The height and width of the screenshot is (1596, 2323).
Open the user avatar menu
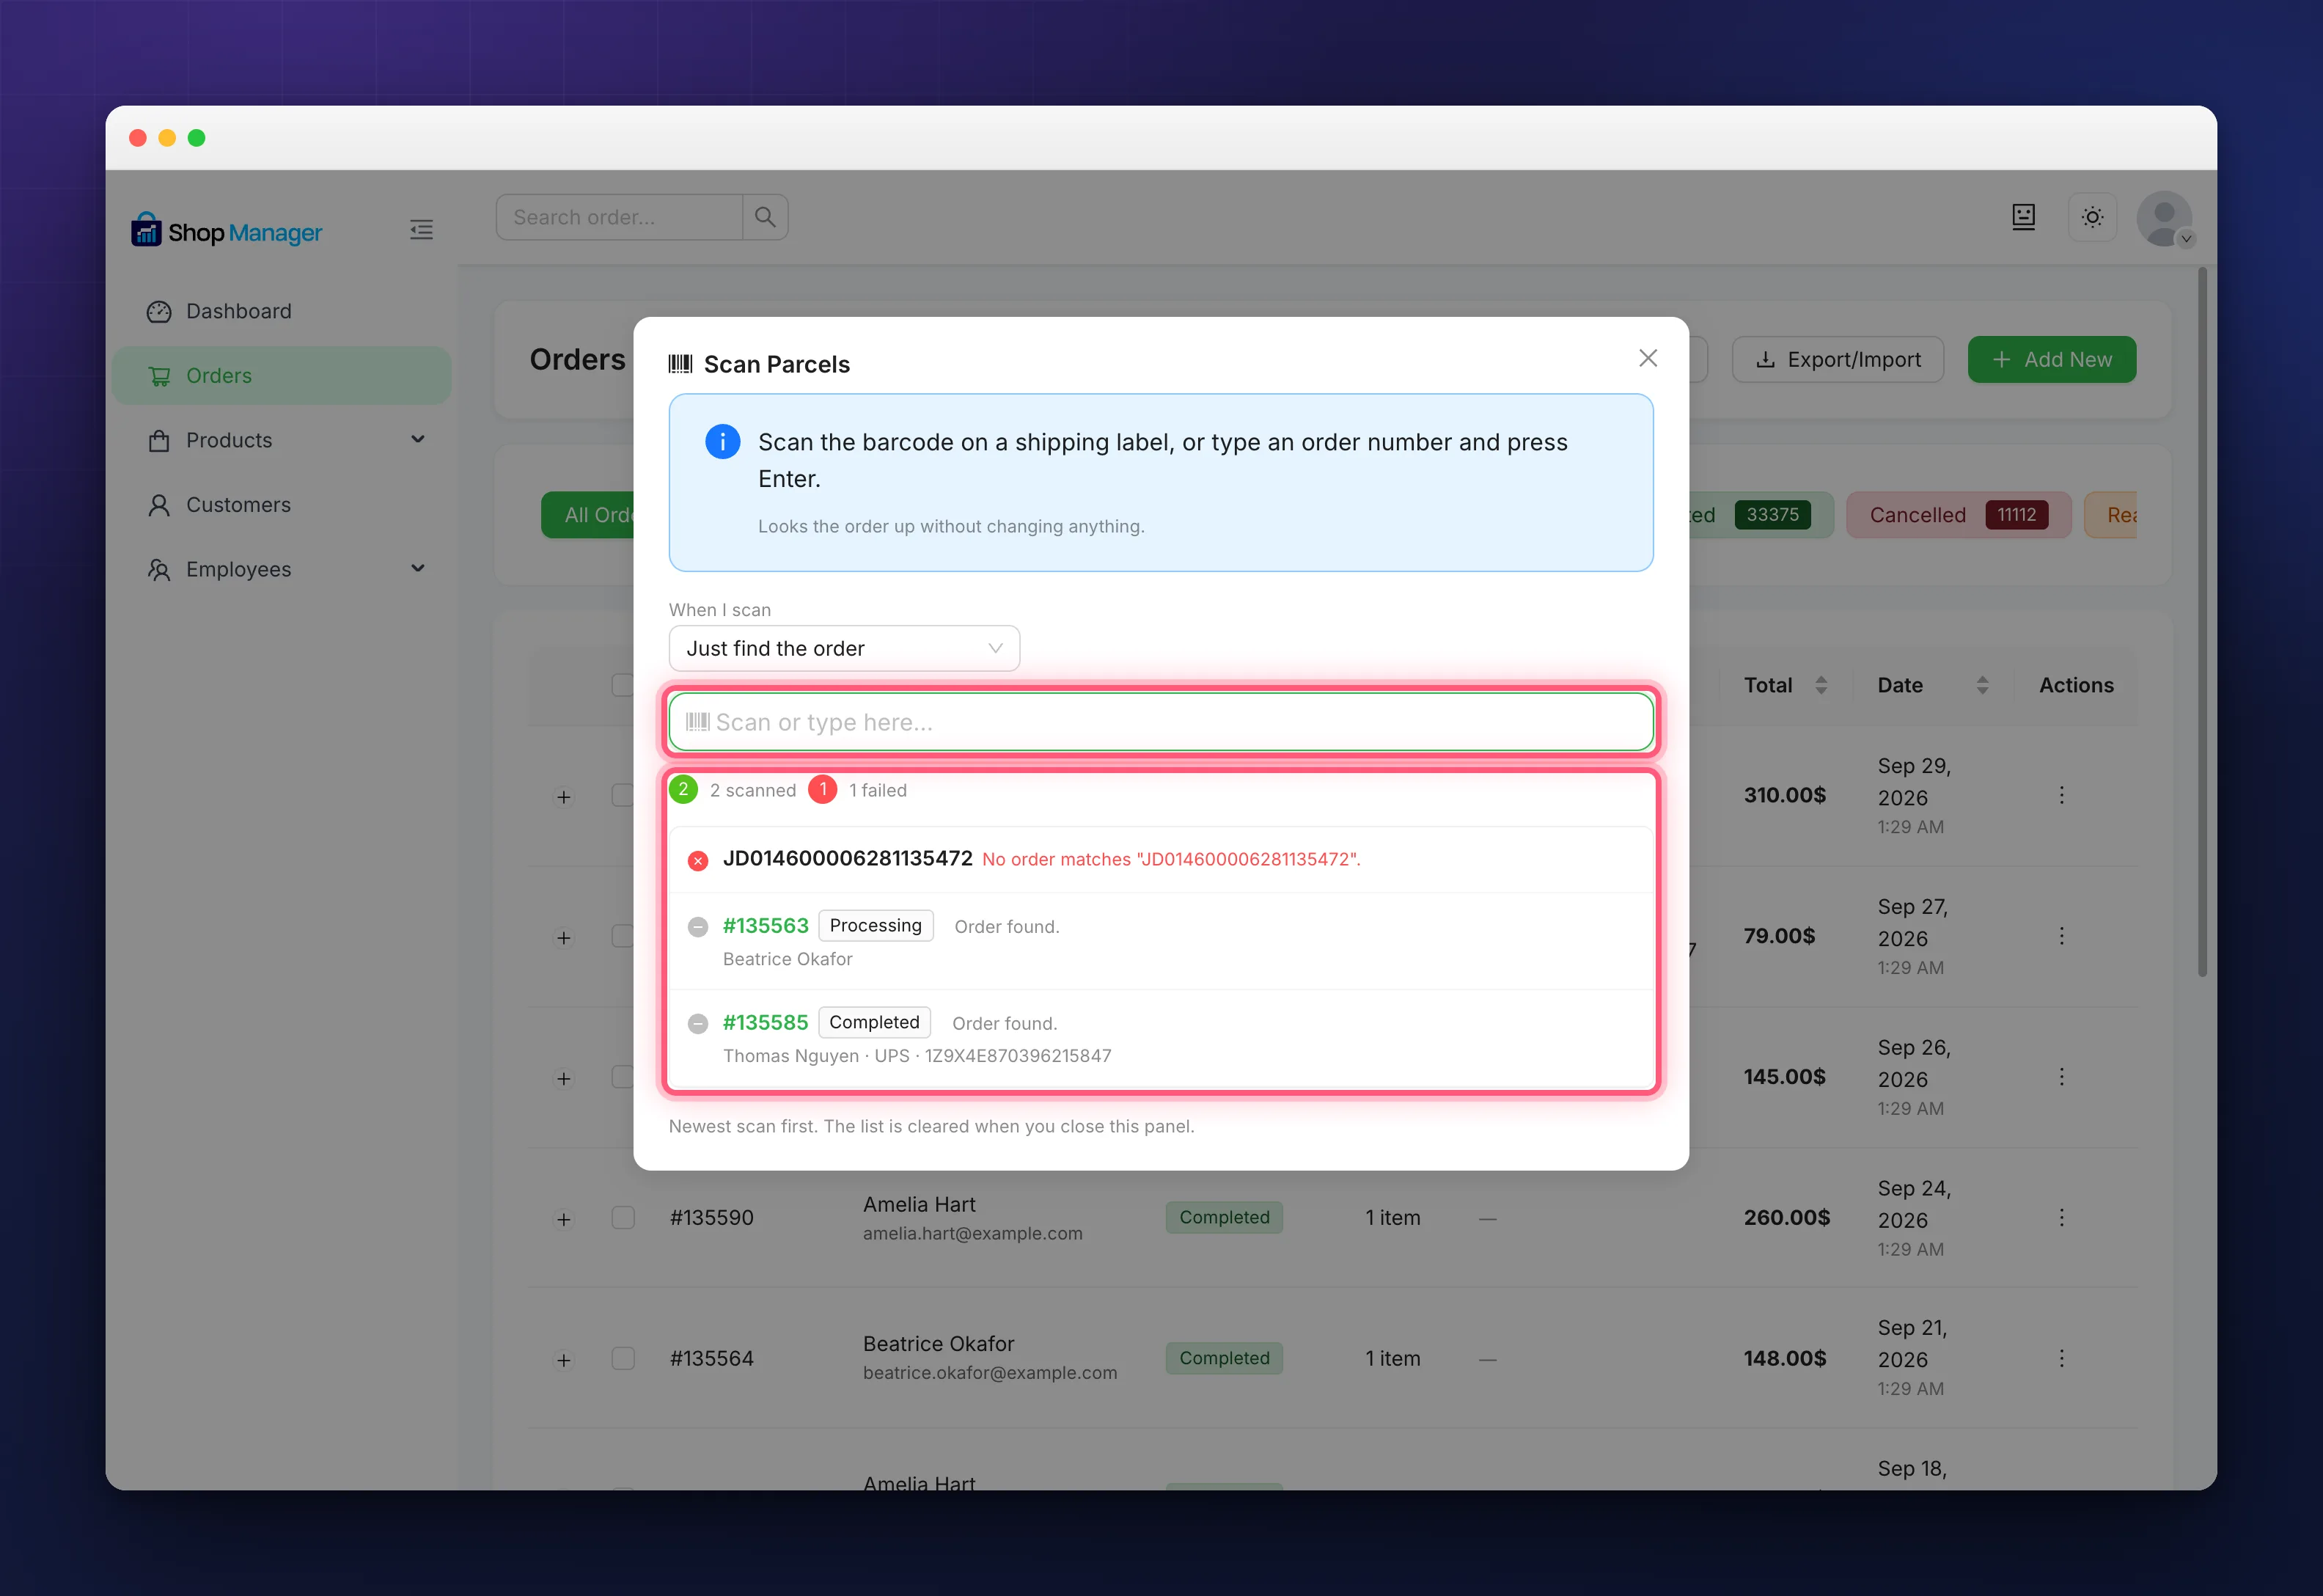pos(2164,218)
